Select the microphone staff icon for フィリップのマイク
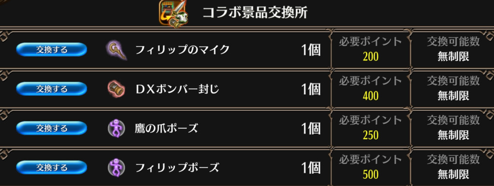 117,50
